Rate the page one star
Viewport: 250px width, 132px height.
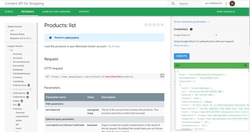coord(146,25)
